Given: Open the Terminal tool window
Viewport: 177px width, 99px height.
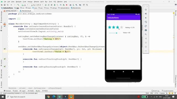Looking at the screenshot, I should [x=7, y=91].
